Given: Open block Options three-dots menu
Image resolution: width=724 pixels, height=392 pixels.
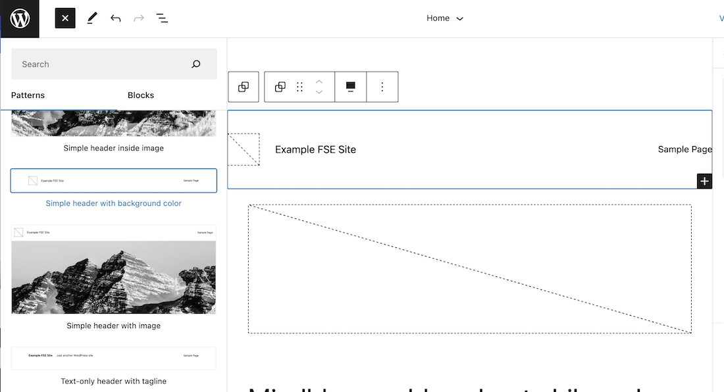Looking at the screenshot, I should pos(382,87).
